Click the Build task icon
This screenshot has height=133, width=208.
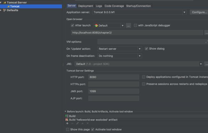[x=67, y=116]
